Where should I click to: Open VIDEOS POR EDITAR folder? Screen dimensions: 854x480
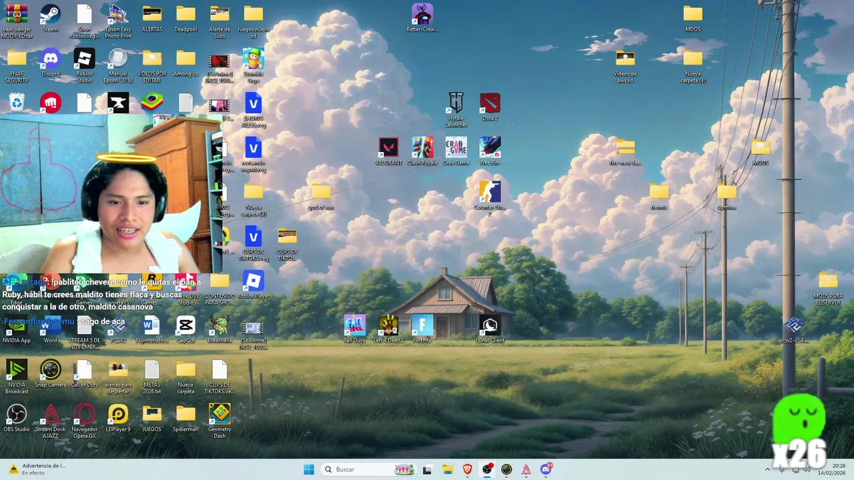(x=151, y=65)
